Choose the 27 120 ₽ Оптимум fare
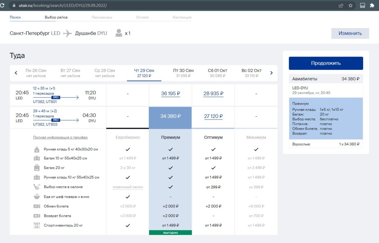Image resolution: width=379 pixels, height=243 pixels. 213,116
